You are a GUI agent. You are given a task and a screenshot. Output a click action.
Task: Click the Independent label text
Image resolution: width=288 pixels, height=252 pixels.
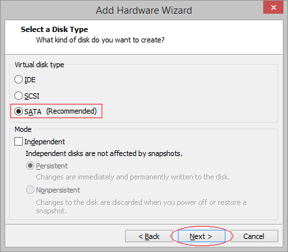click(x=44, y=142)
